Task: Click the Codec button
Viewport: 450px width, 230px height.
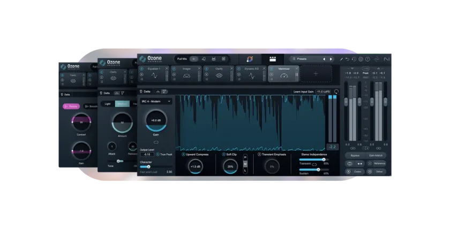Action: pyautogui.click(x=358, y=172)
